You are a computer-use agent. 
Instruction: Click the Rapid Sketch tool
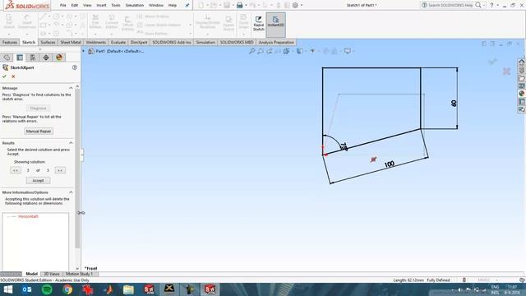[x=258, y=24]
